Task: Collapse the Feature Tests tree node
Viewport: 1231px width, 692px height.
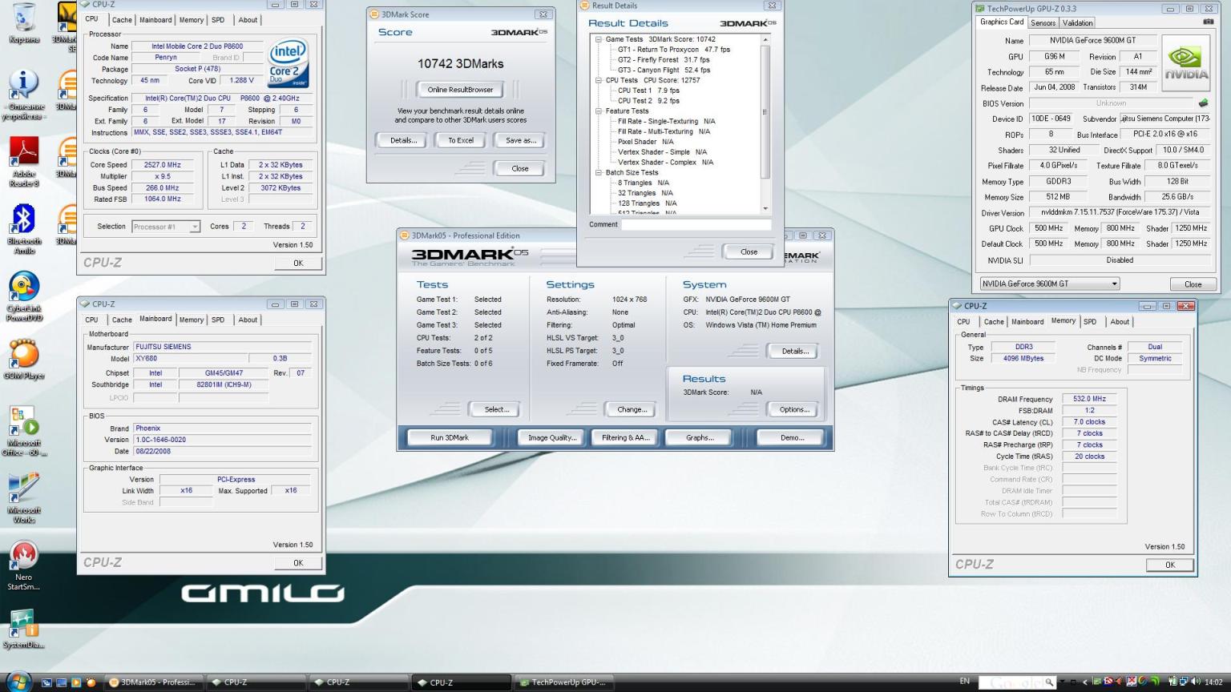Action: 599,111
